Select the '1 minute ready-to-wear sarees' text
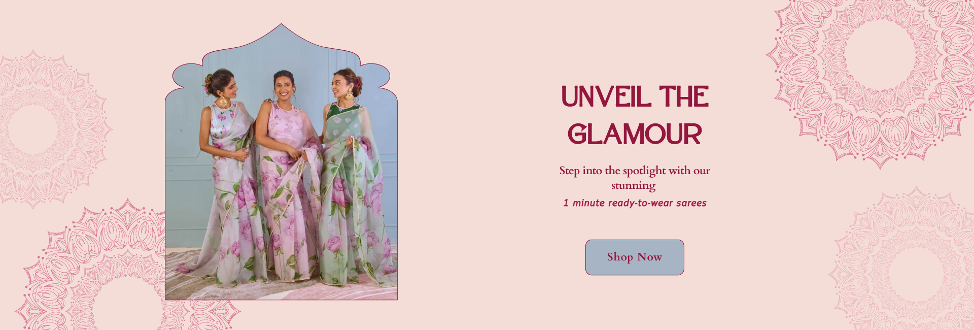This screenshot has height=330, width=974. [635, 203]
